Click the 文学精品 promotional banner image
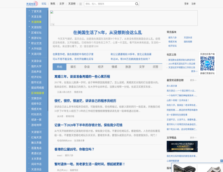The height and width of the screenshot is (172, 223). pos(182,147)
